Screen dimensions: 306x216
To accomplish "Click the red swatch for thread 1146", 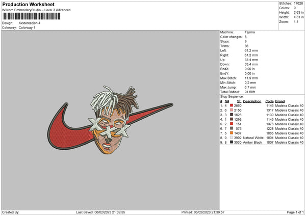I will 232,105.
